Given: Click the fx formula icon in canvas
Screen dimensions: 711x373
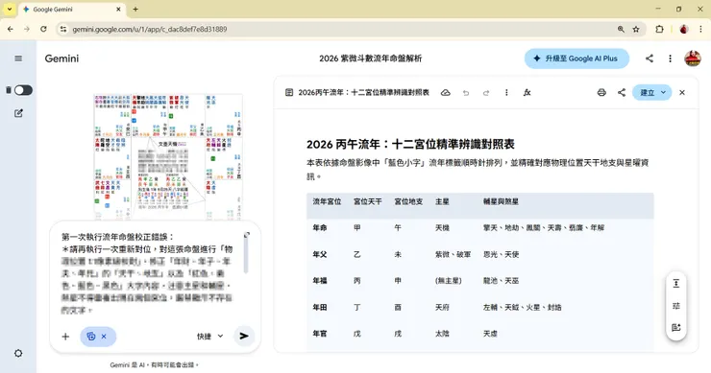Looking at the screenshot, I should pyautogui.click(x=527, y=92).
